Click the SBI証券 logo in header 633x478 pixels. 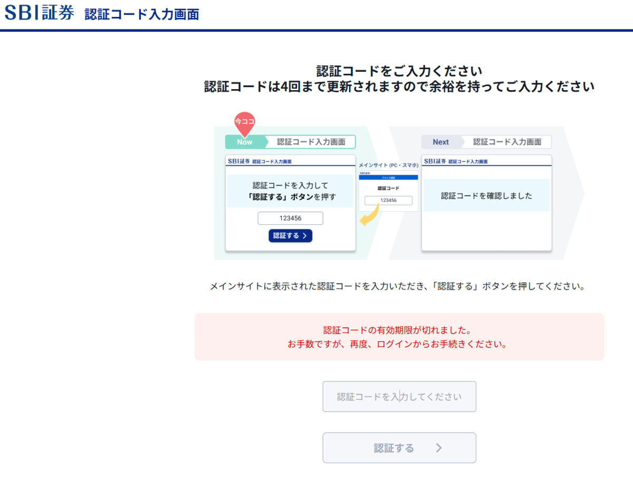tap(40, 13)
